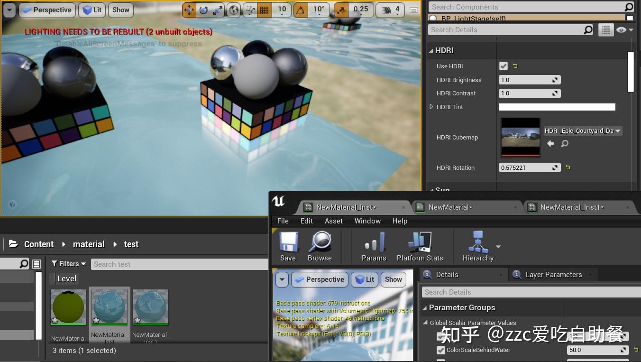Open material preview viewport options arrow

pos(282,279)
